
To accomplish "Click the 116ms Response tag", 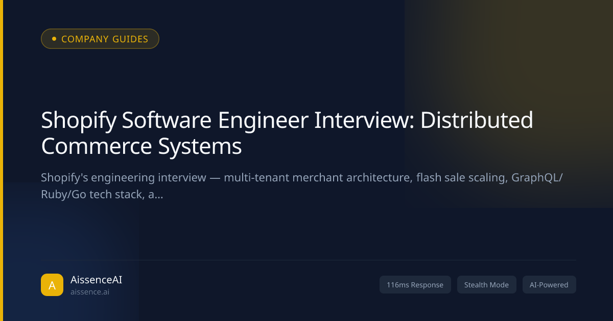I will [415, 285].
